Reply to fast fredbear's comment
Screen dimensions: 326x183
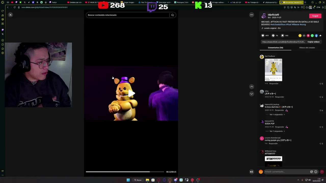[x=274, y=84]
